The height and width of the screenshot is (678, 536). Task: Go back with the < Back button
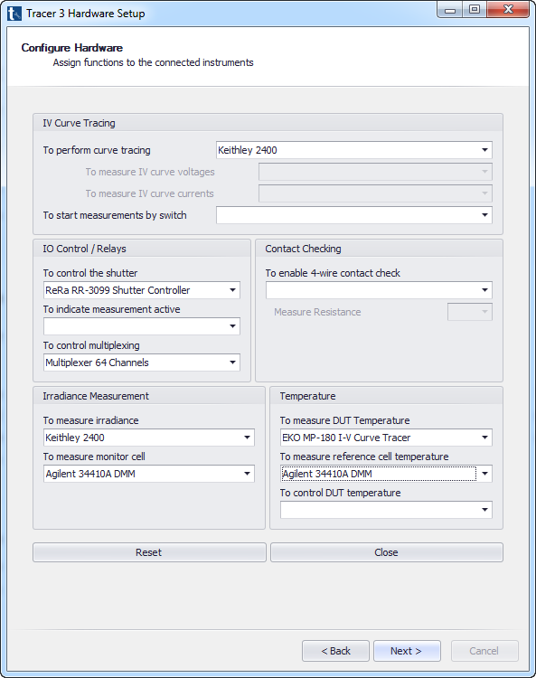(335, 651)
